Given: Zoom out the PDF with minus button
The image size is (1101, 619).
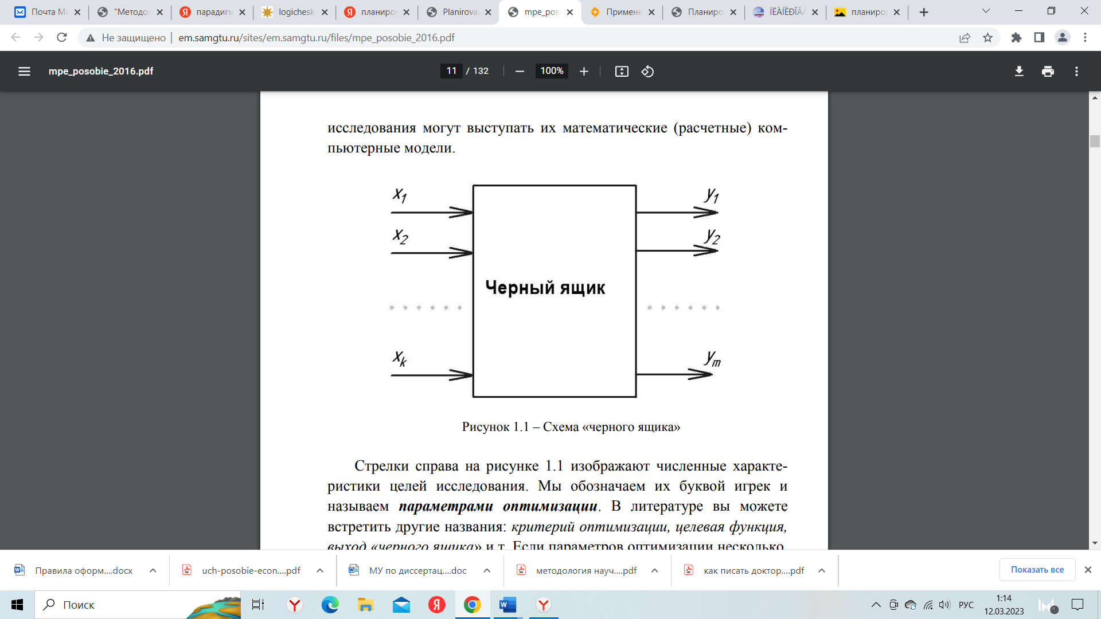Looking at the screenshot, I should pyautogui.click(x=520, y=71).
